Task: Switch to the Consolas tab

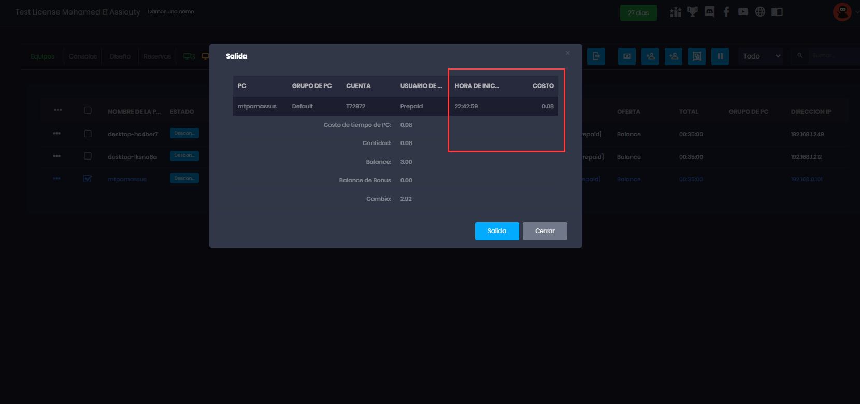Action: click(x=83, y=56)
